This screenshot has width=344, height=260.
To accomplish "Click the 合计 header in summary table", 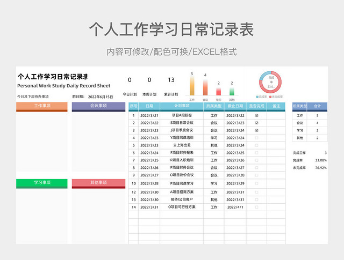I will [x=317, y=106].
